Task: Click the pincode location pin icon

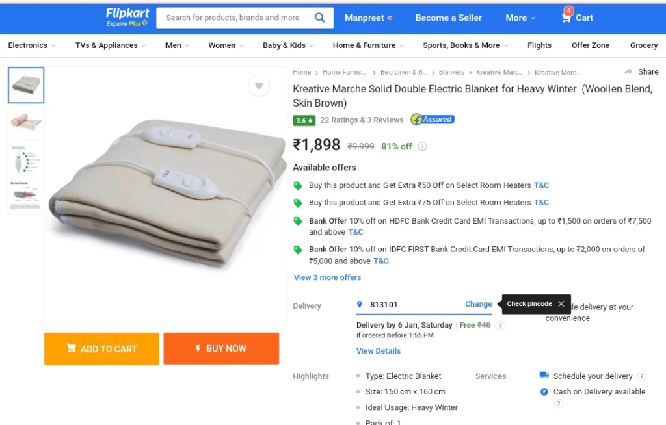Action: point(360,304)
